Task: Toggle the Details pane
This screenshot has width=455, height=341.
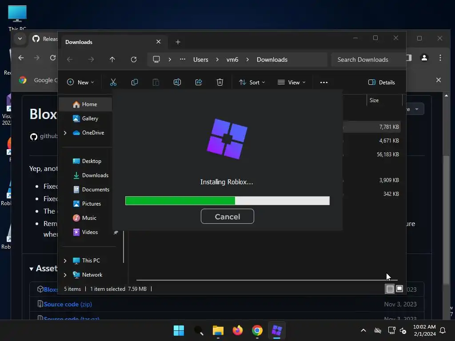Action: point(381,82)
